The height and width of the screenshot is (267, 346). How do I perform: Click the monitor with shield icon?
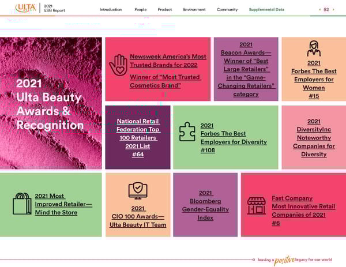(138, 191)
